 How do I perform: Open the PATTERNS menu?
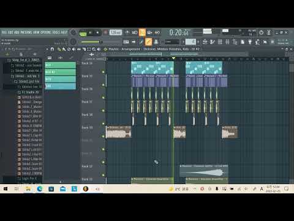[26, 33]
